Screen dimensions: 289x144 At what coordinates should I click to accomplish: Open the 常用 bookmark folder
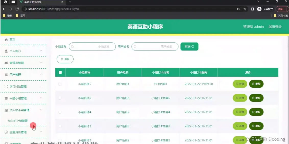point(20,16)
